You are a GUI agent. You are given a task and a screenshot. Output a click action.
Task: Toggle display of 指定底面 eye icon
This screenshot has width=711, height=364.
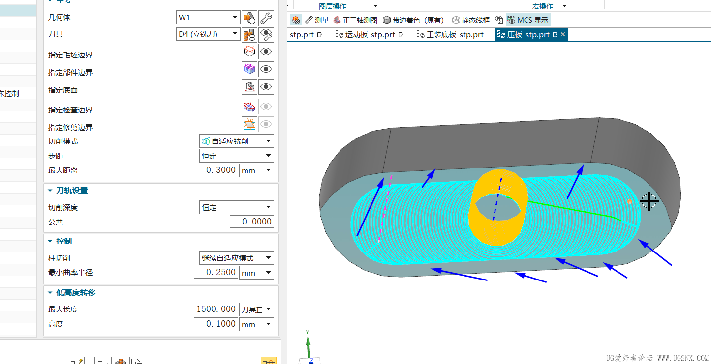pos(266,87)
